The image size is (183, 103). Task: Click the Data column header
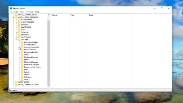point(110,15)
